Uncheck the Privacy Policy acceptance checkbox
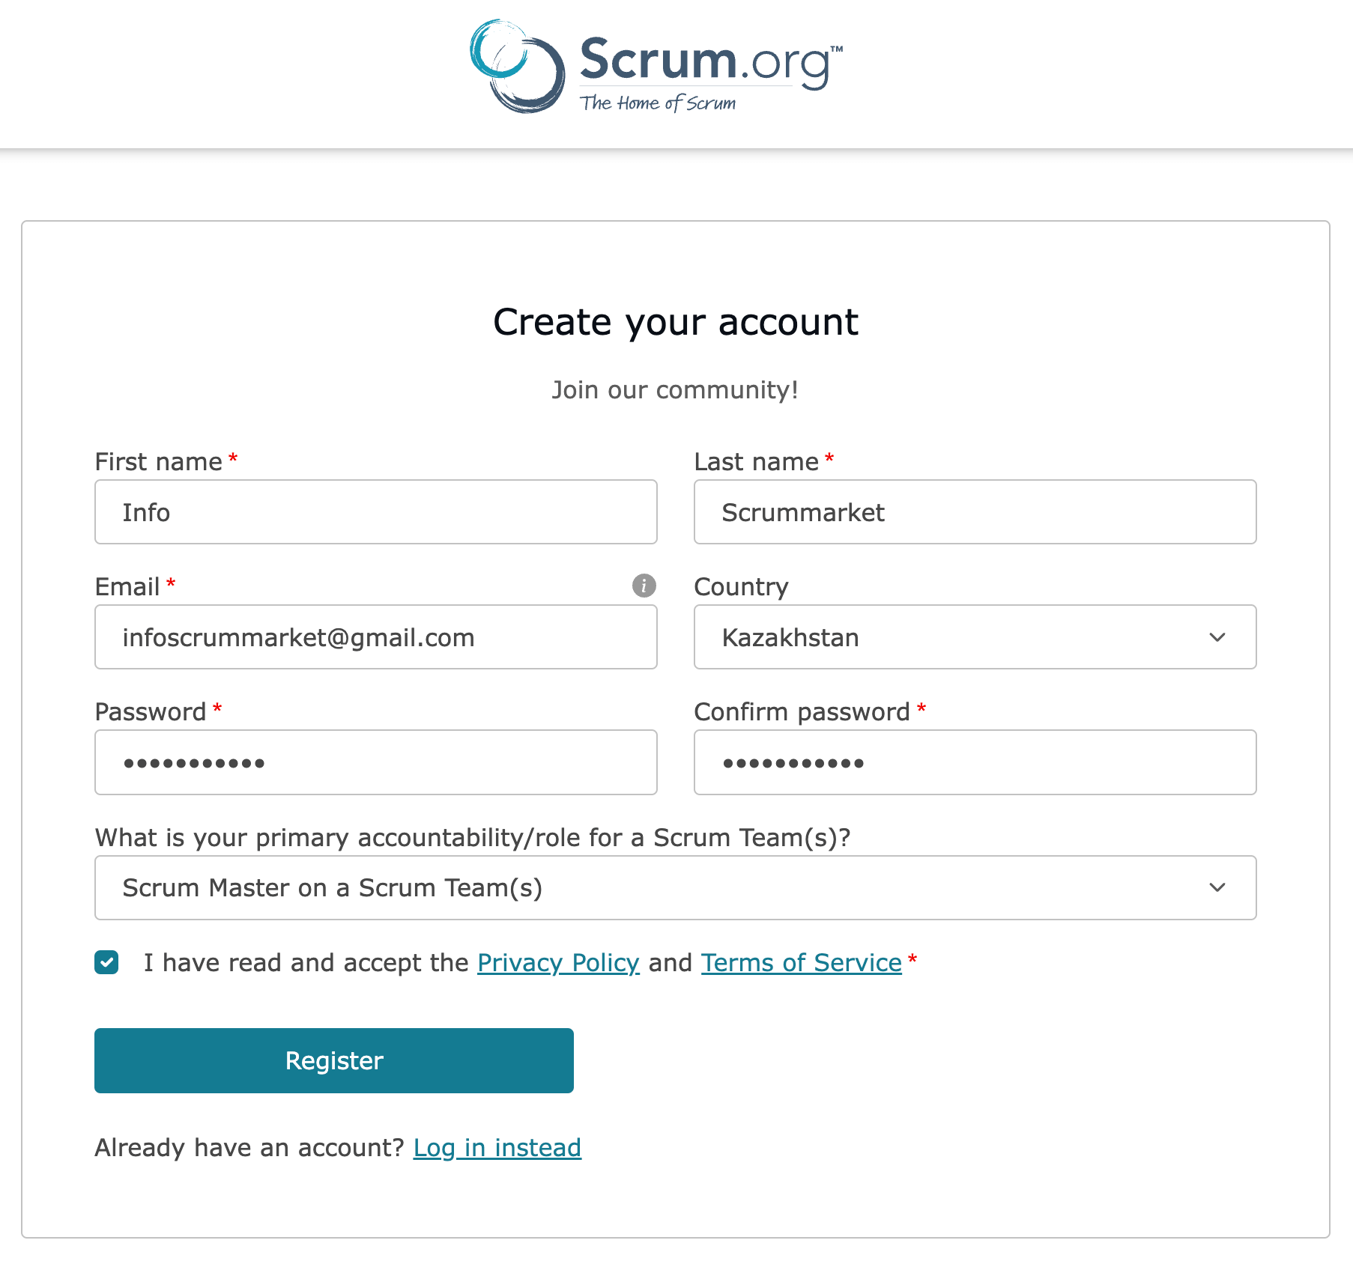The width and height of the screenshot is (1353, 1264). (106, 962)
